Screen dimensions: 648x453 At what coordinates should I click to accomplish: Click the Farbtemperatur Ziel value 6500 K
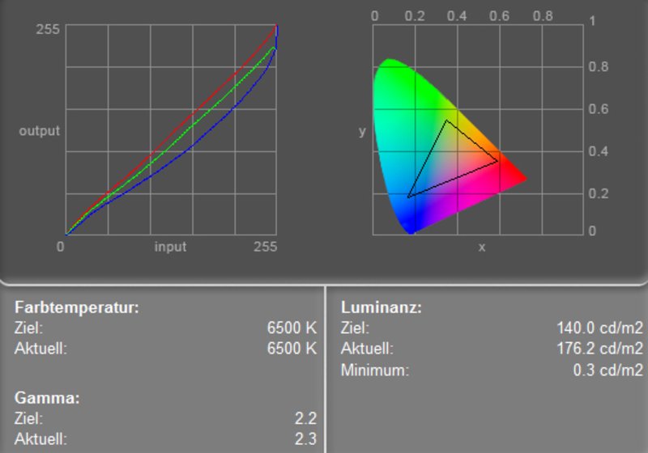(x=292, y=328)
